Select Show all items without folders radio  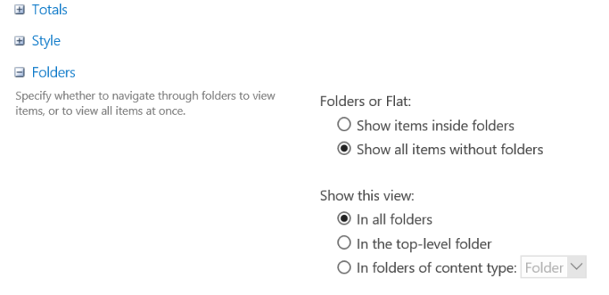click(x=344, y=149)
